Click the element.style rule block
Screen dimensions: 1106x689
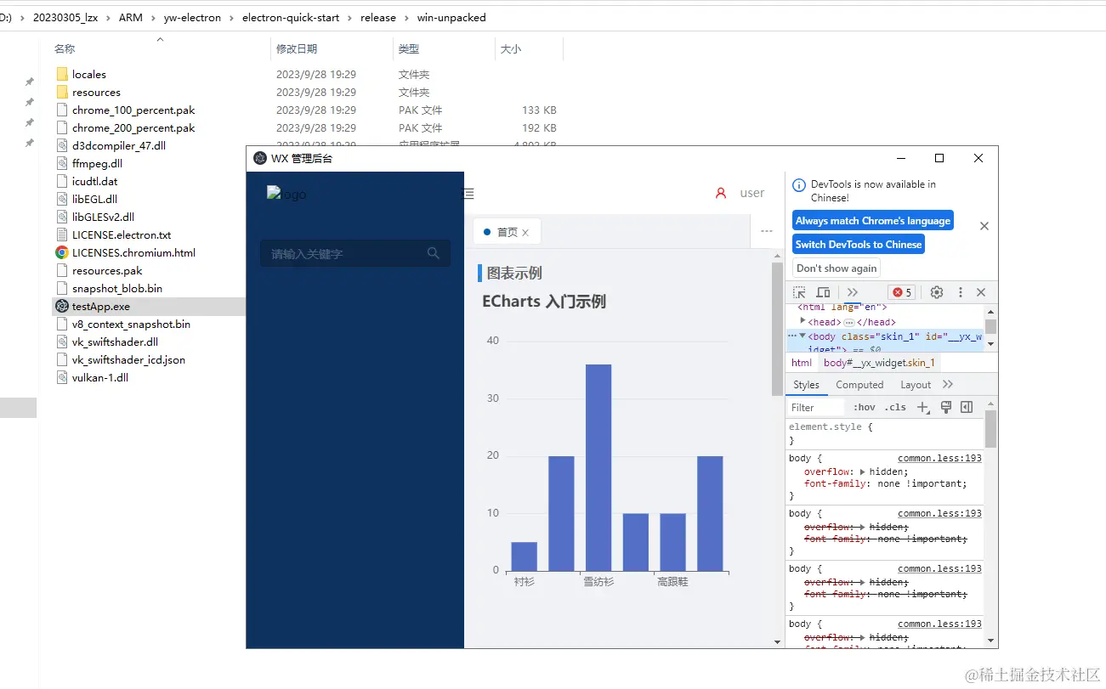click(x=884, y=433)
